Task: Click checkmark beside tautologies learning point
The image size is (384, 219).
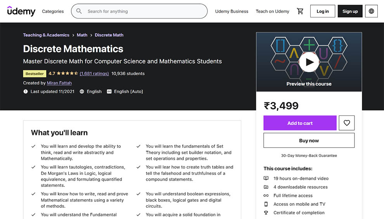Action: 33,167
